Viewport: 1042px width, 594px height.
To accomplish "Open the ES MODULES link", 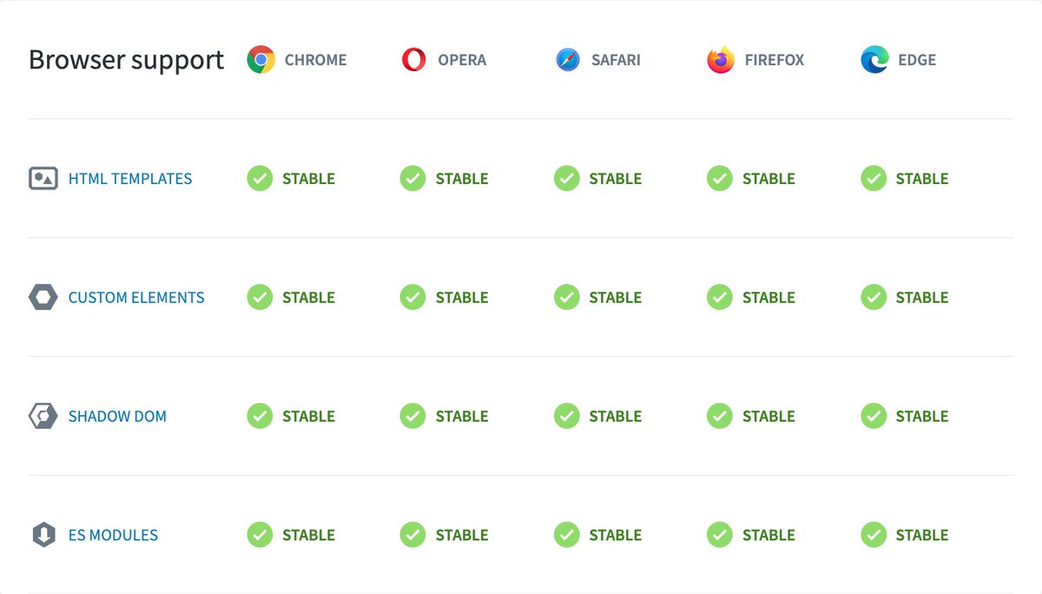I will point(113,535).
